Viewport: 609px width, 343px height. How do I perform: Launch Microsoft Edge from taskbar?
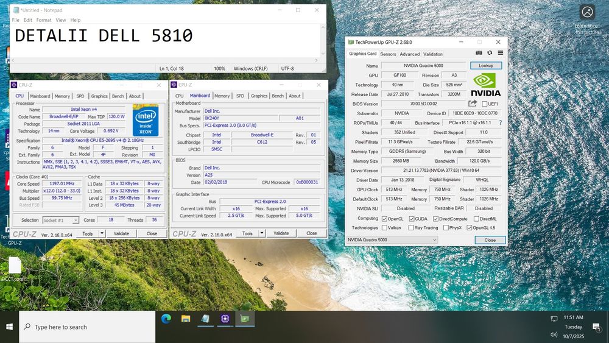(166, 319)
